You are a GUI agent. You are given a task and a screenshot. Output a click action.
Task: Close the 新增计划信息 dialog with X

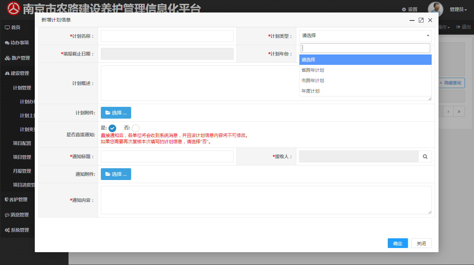pyautogui.click(x=430, y=20)
